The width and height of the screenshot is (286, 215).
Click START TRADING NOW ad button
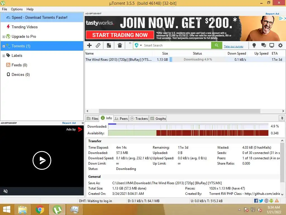pyautogui.click(x=120, y=35)
